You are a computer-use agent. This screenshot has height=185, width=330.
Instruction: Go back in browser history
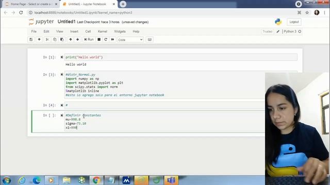pos(6,12)
